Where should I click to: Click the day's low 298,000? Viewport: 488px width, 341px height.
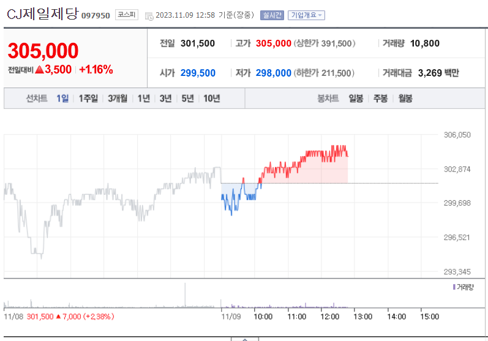(x=273, y=73)
